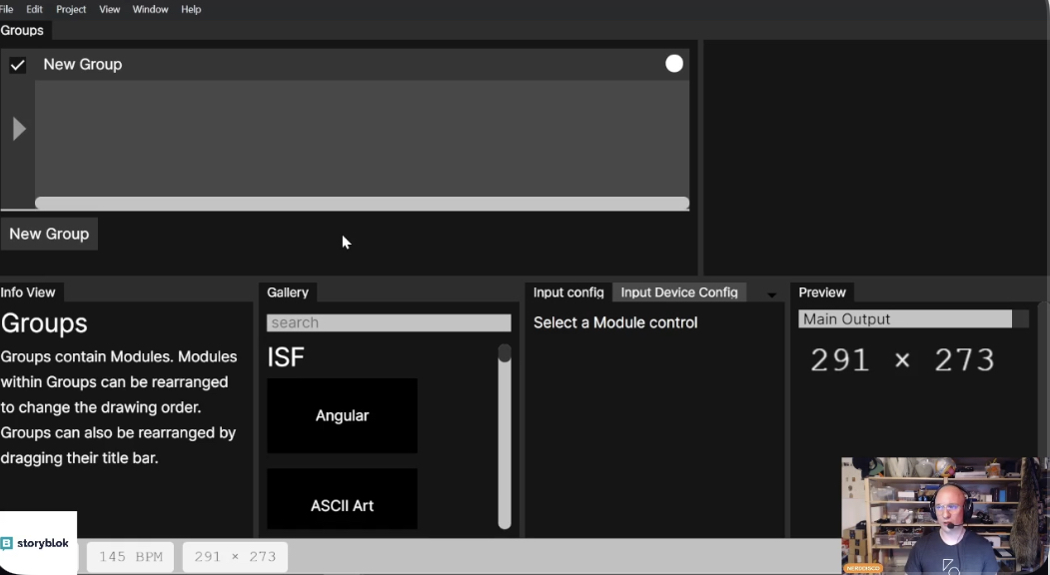Click the white circle on New Group bar
This screenshot has height=575, width=1050.
tap(674, 64)
